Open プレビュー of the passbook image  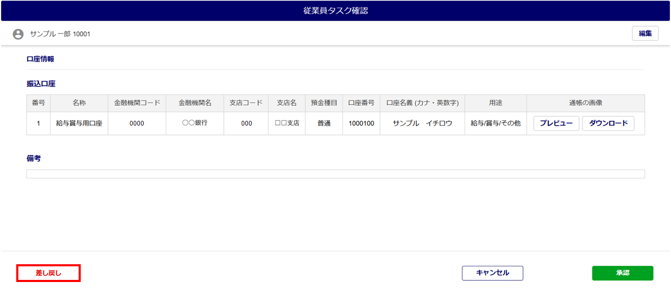point(556,123)
